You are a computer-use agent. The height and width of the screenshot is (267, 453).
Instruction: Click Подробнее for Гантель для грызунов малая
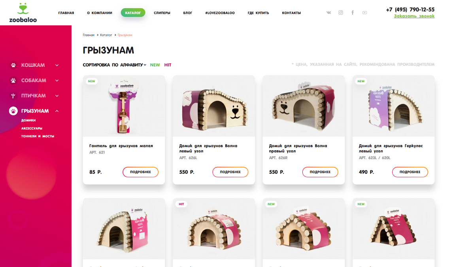(x=140, y=172)
